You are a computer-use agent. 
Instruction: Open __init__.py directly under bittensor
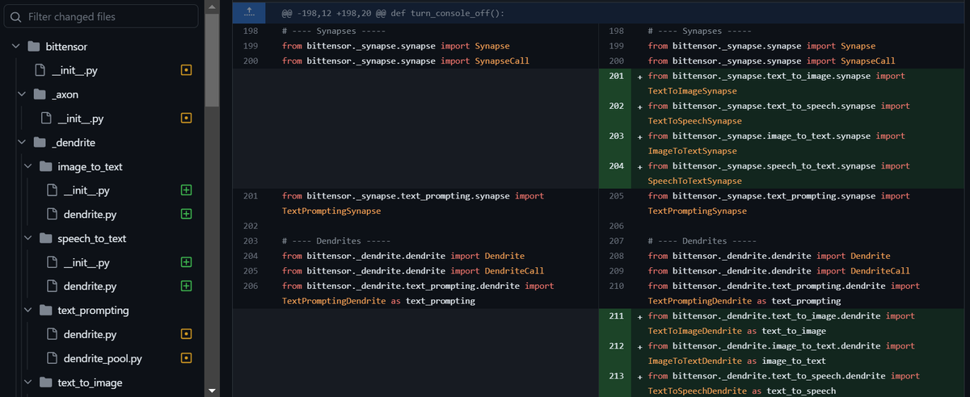(74, 71)
